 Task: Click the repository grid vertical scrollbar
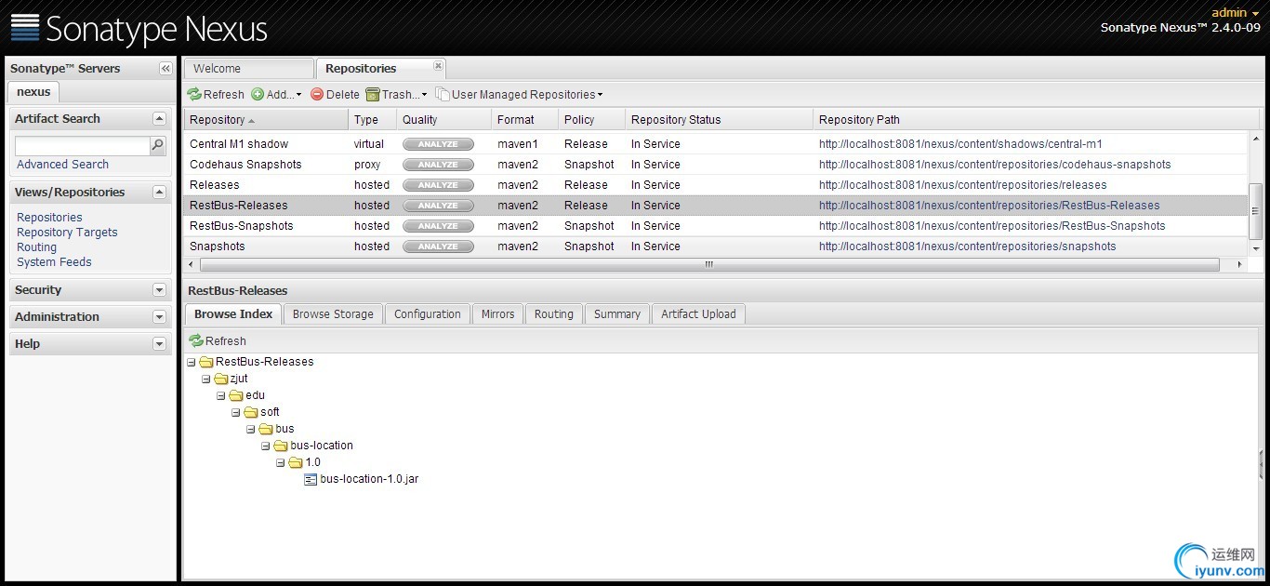1255,210
